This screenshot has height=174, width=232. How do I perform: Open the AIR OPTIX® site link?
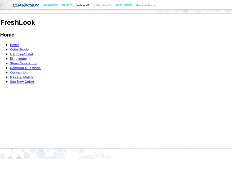(x=50, y=5)
